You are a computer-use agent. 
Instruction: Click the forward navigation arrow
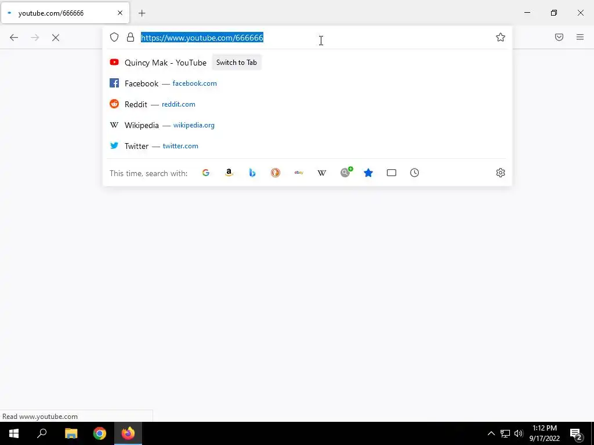(x=35, y=38)
